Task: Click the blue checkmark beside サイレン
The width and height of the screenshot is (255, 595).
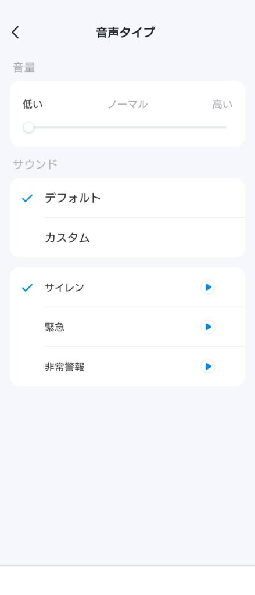Action: [x=27, y=288]
